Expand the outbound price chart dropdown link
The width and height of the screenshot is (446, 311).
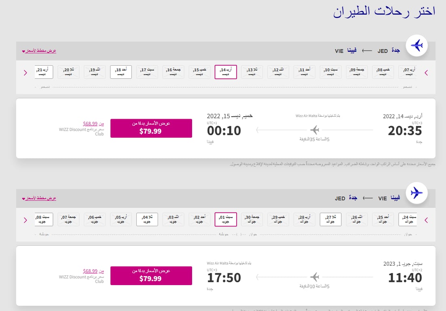point(39,51)
